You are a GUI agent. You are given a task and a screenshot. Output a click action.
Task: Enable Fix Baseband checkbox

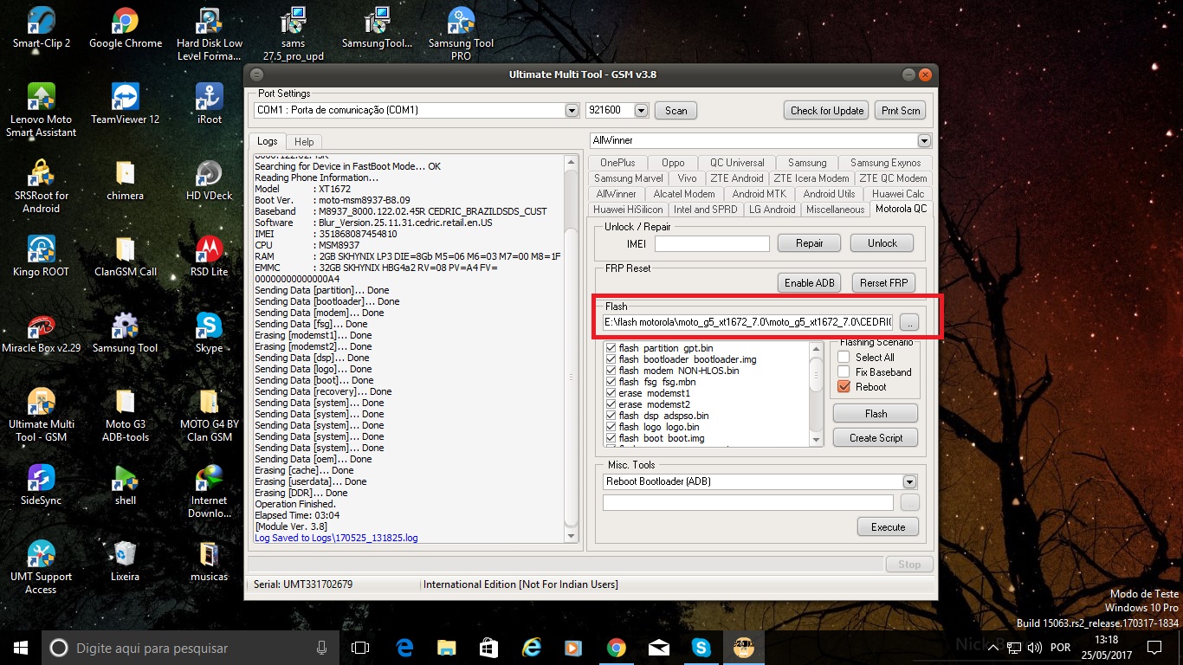click(x=844, y=371)
